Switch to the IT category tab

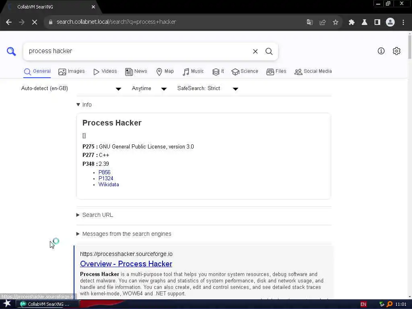218,72
